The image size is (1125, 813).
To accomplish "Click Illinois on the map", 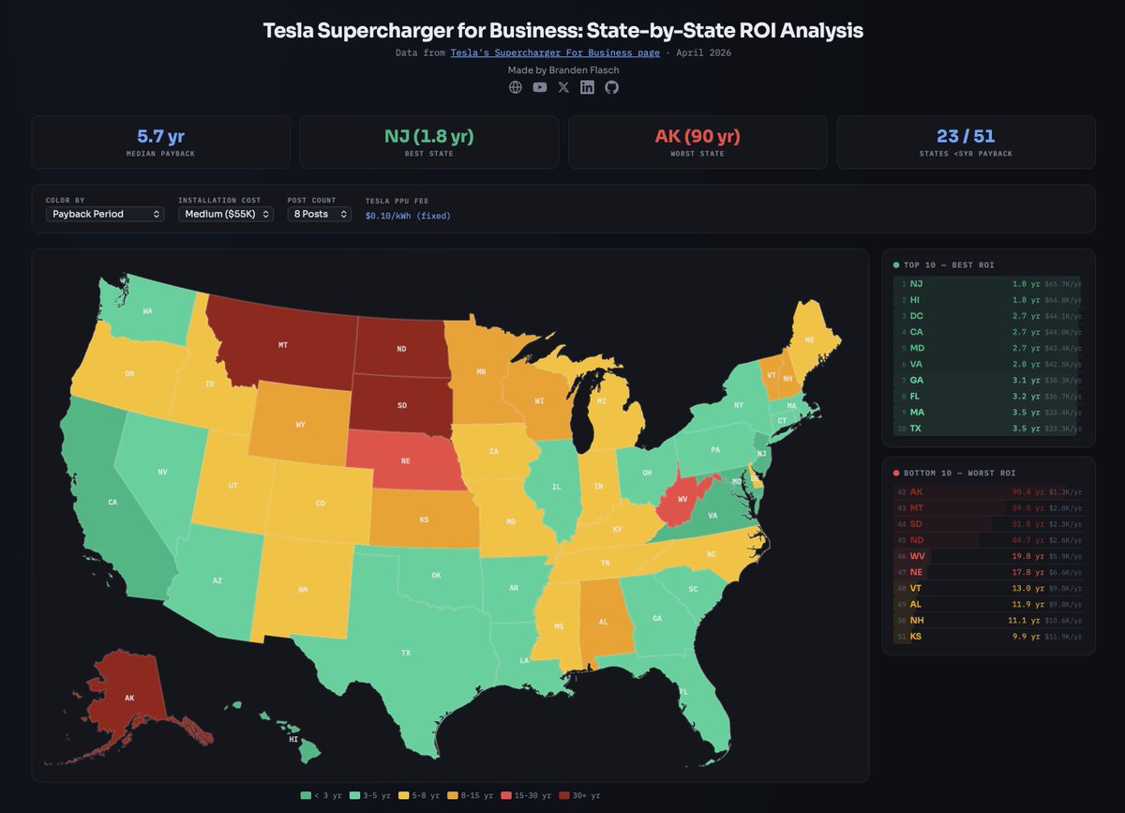I will click(556, 487).
